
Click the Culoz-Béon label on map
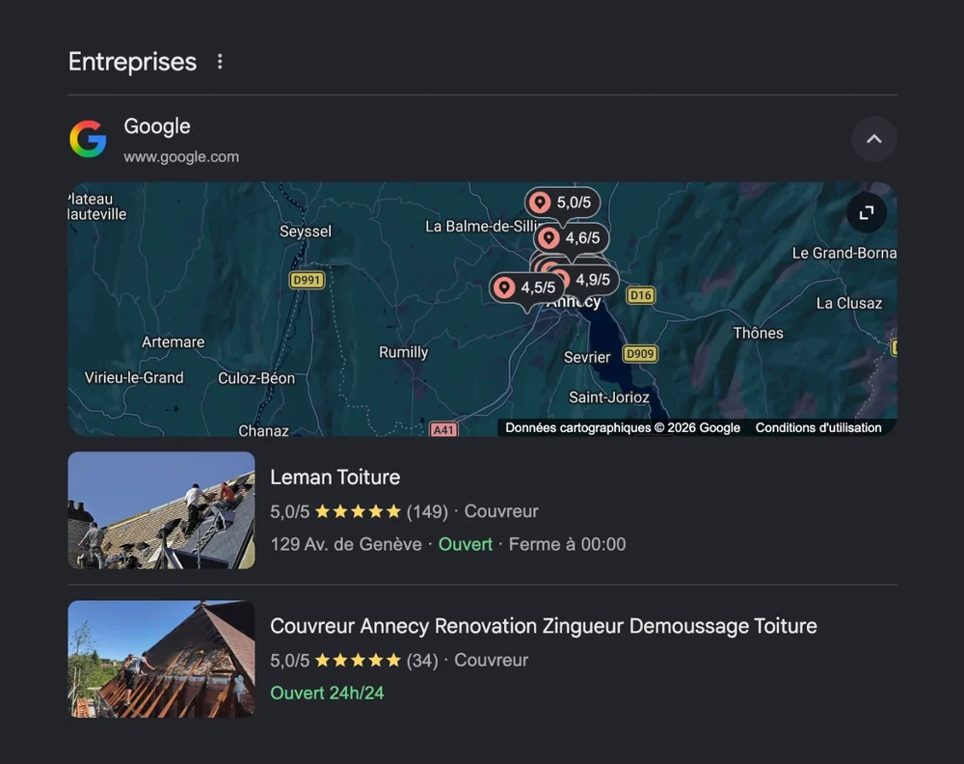pyautogui.click(x=256, y=378)
